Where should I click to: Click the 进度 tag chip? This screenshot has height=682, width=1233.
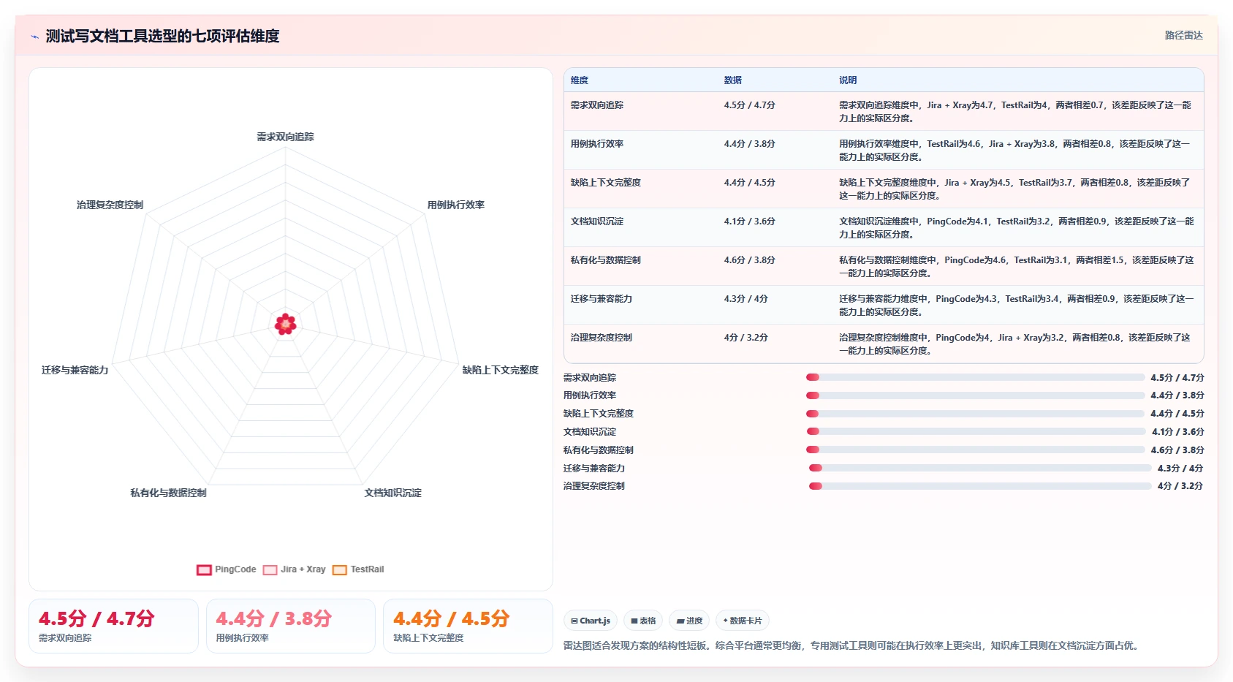pyautogui.click(x=689, y=621)
